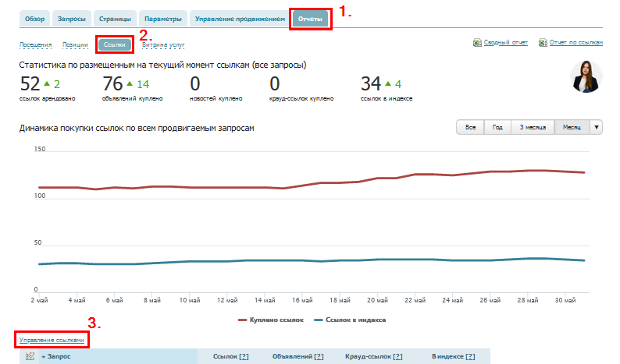Viewport: 620px width, 364px height.
Task: Open the period dropdown arrow next to Месяц
Action: [597, 127]
